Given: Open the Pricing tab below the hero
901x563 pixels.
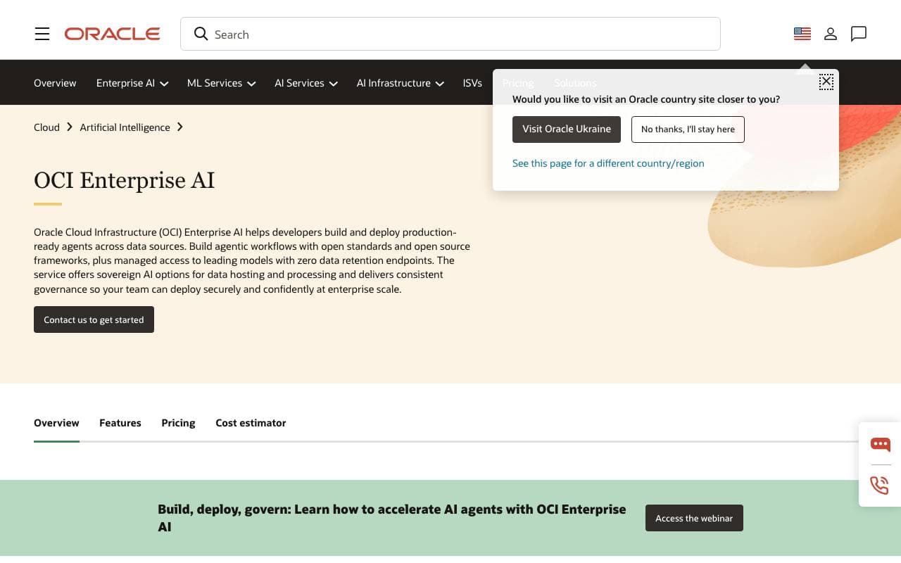Looking at the screenshot, I should (x=178, y=423).
